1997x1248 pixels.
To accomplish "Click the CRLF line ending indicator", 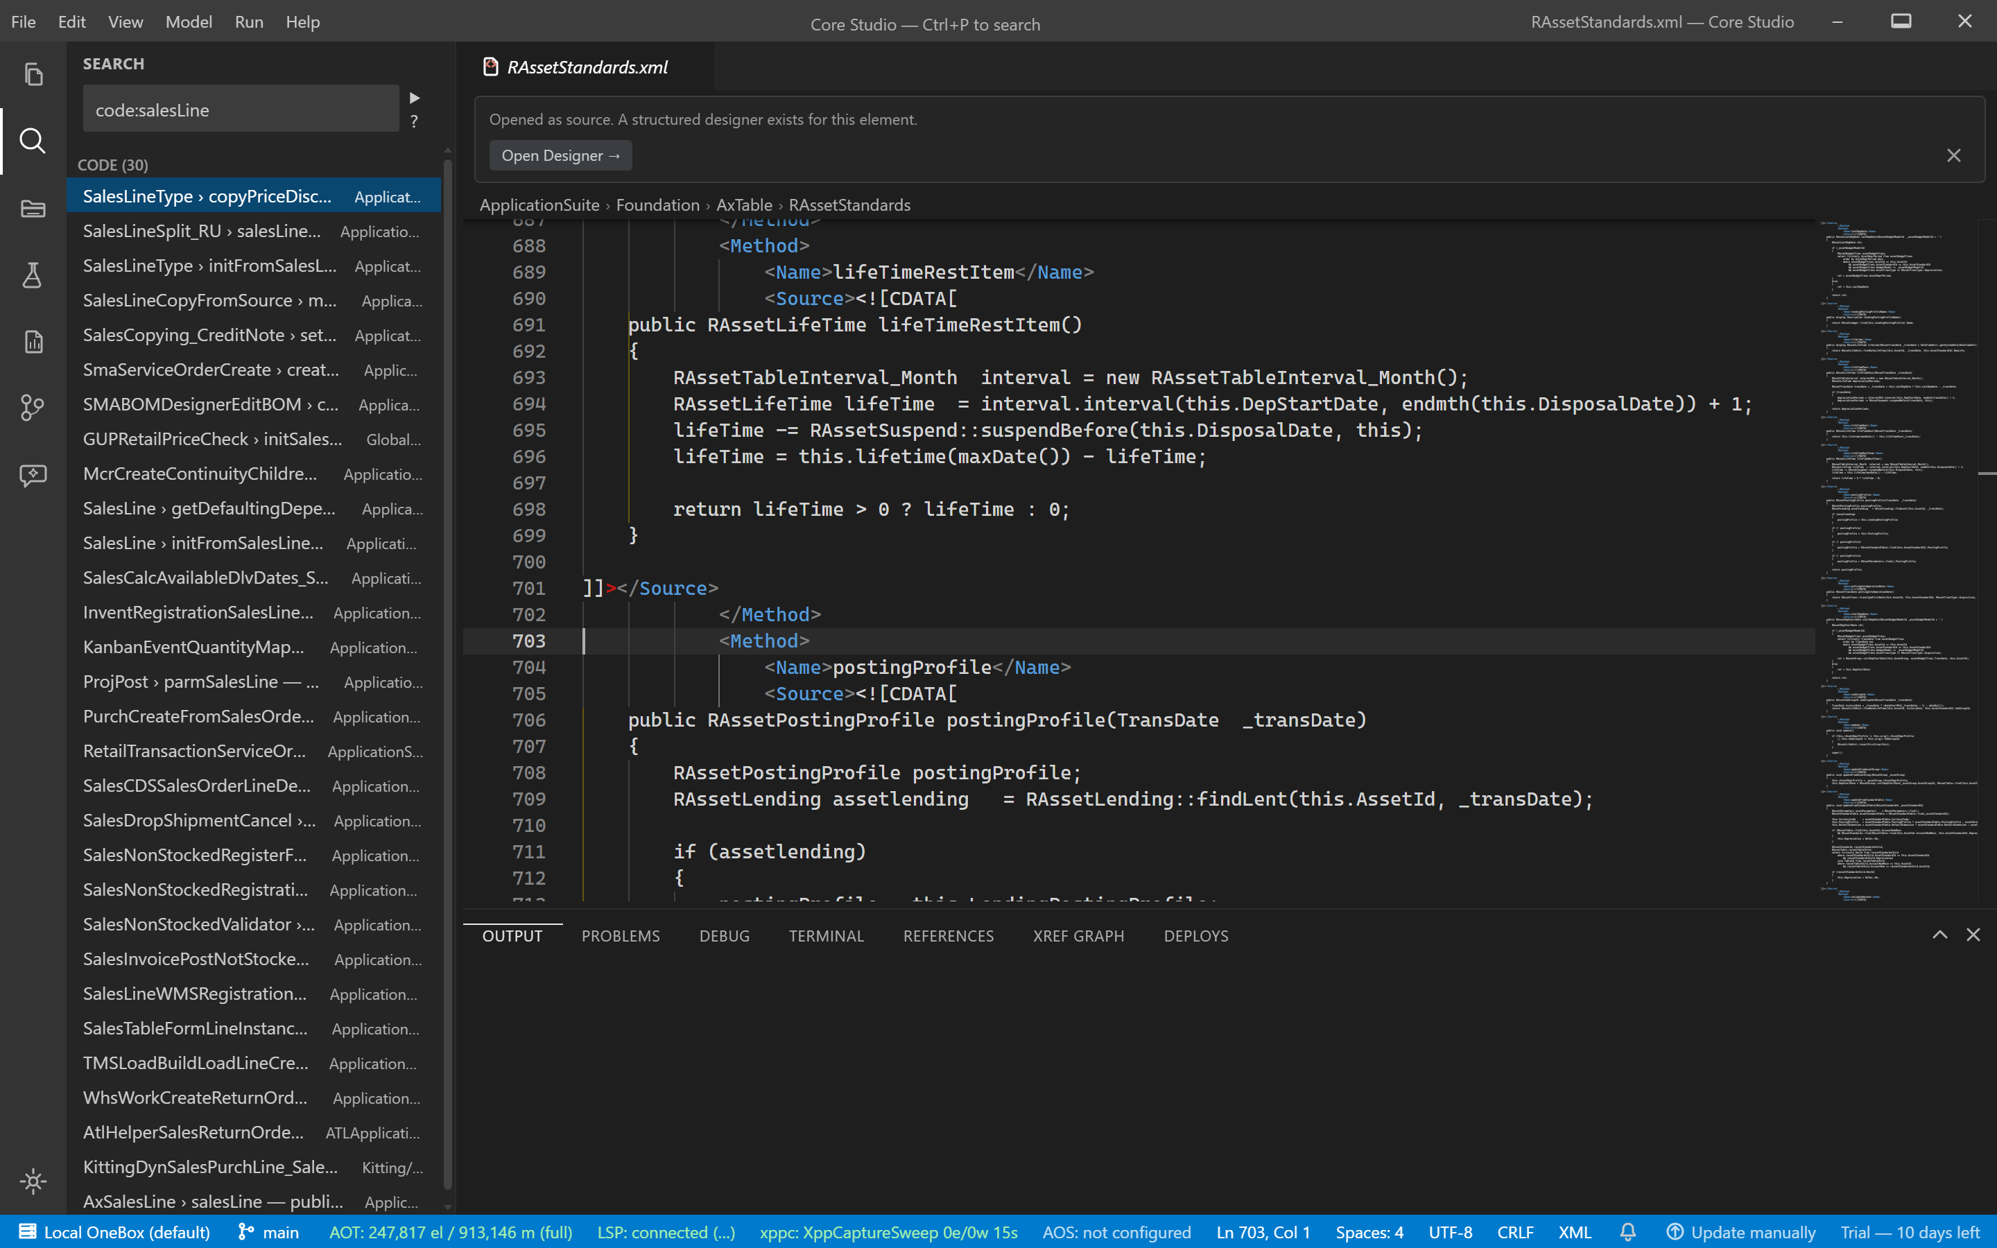I will [1515, 1231].
